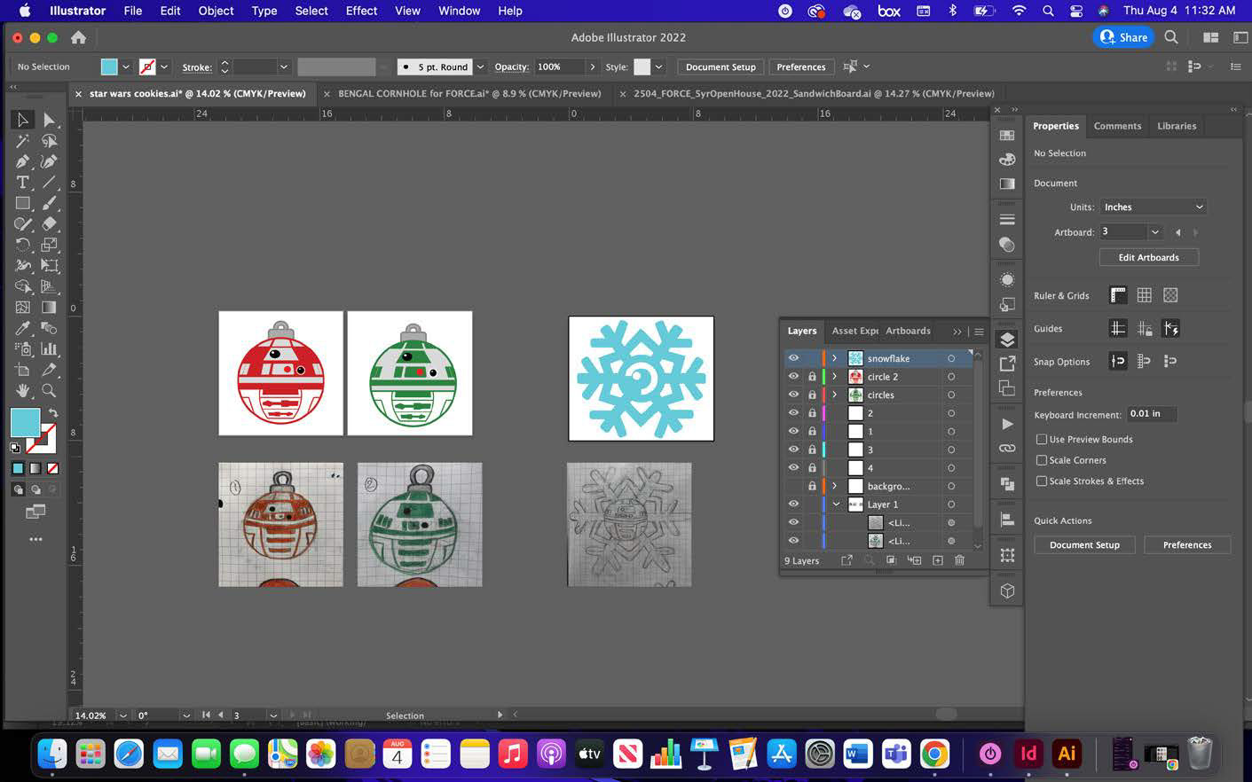Select the Rotate tool
The image size is (1252, 782).
pos(23,245)
